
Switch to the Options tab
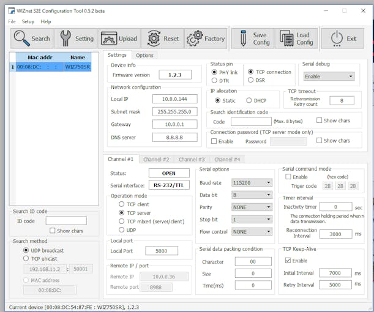click(144, 55)
